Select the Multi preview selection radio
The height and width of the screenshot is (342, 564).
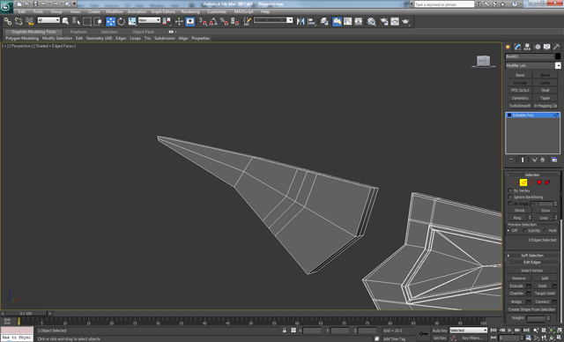click(x=545, y=231)
